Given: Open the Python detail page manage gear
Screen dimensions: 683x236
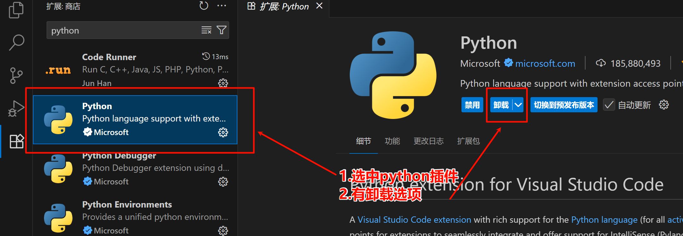Looking at the screenshot, I should [x=664, y=105].
